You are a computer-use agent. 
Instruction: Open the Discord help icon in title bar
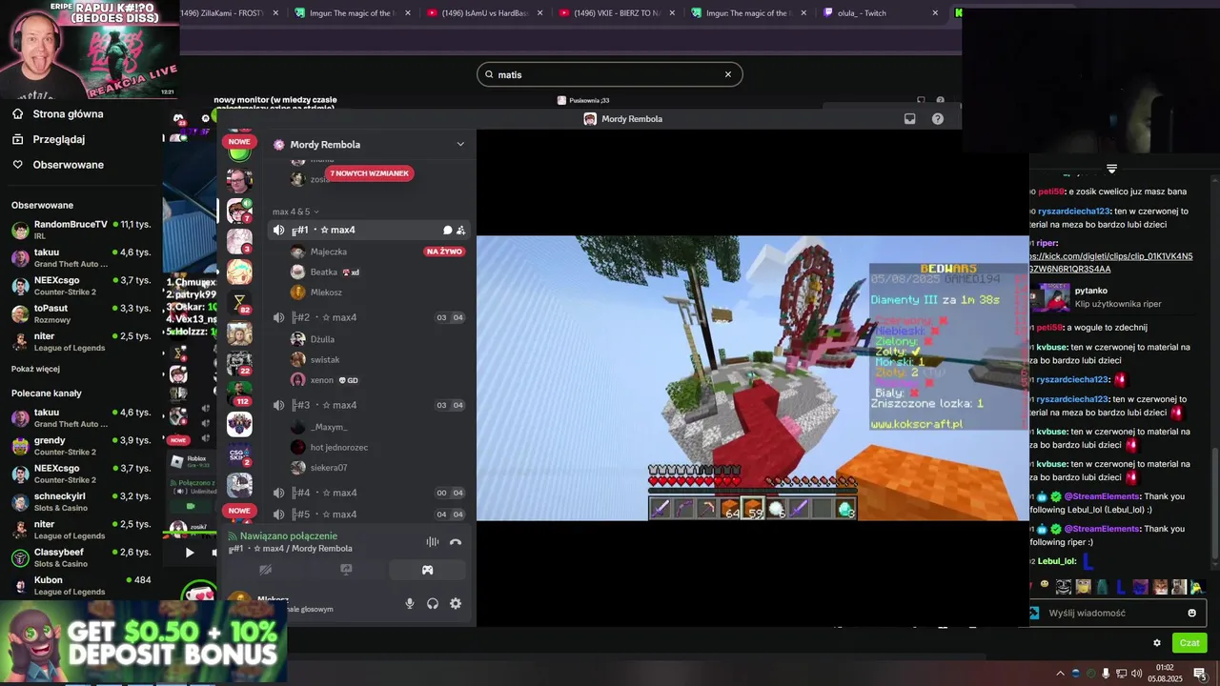(938, 119)
